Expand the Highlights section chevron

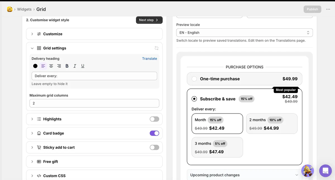(x=32, y=119)
